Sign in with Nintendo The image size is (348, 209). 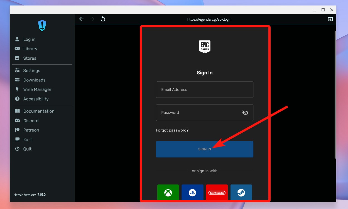pos(217,192)
